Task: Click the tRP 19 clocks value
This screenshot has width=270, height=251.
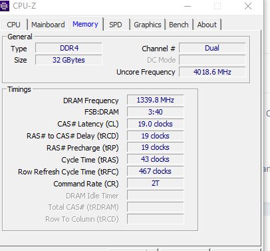Action: tap(156, 147)
